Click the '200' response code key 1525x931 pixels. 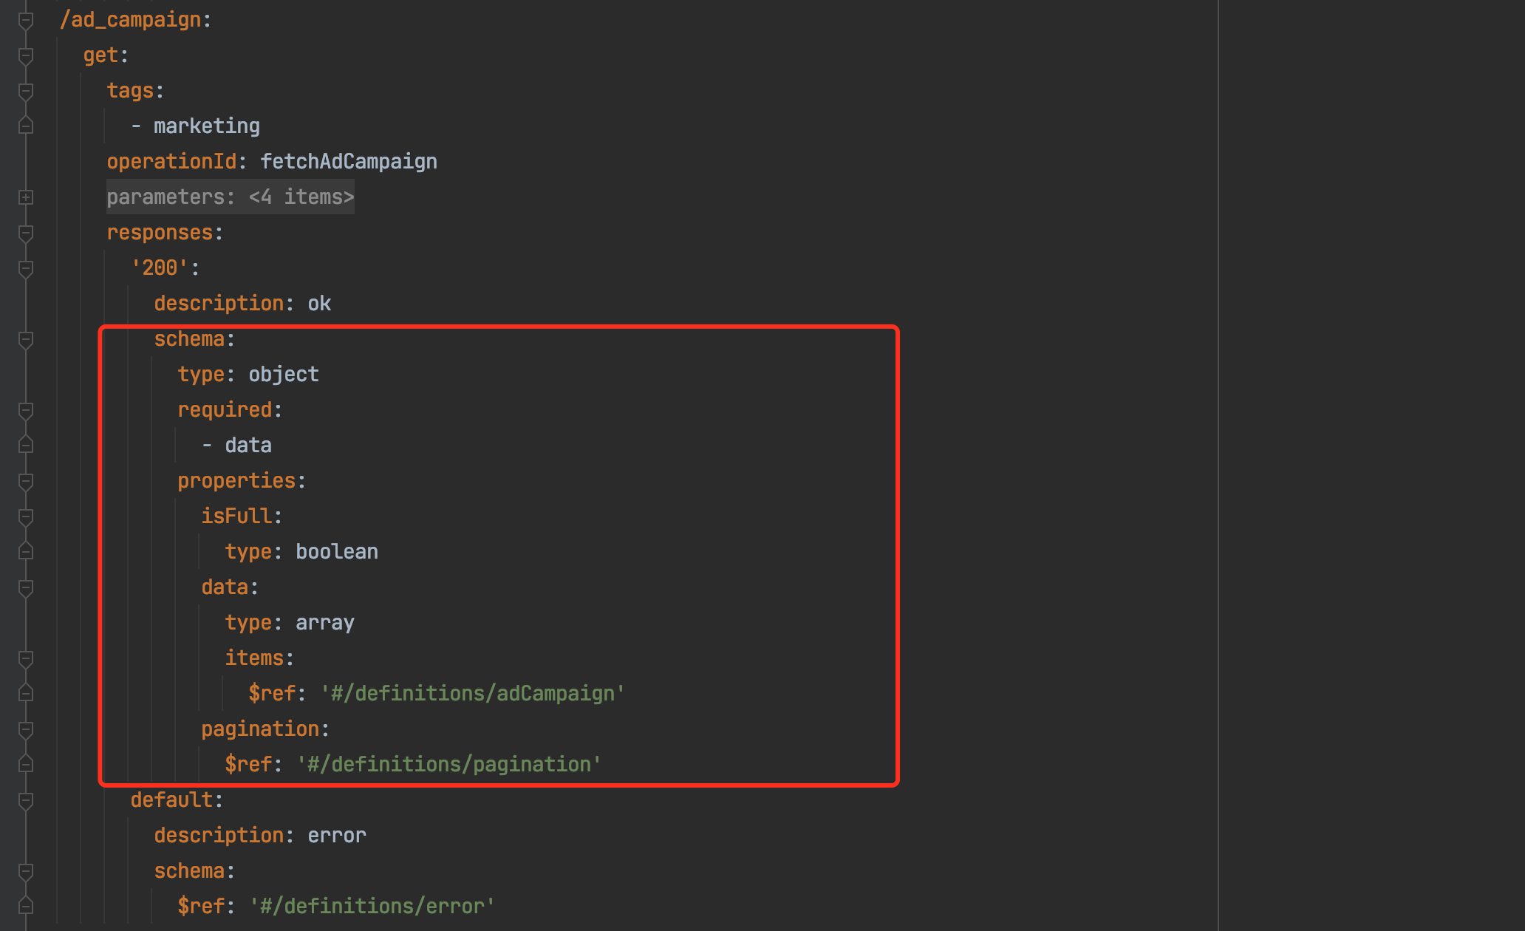point(160,268)
